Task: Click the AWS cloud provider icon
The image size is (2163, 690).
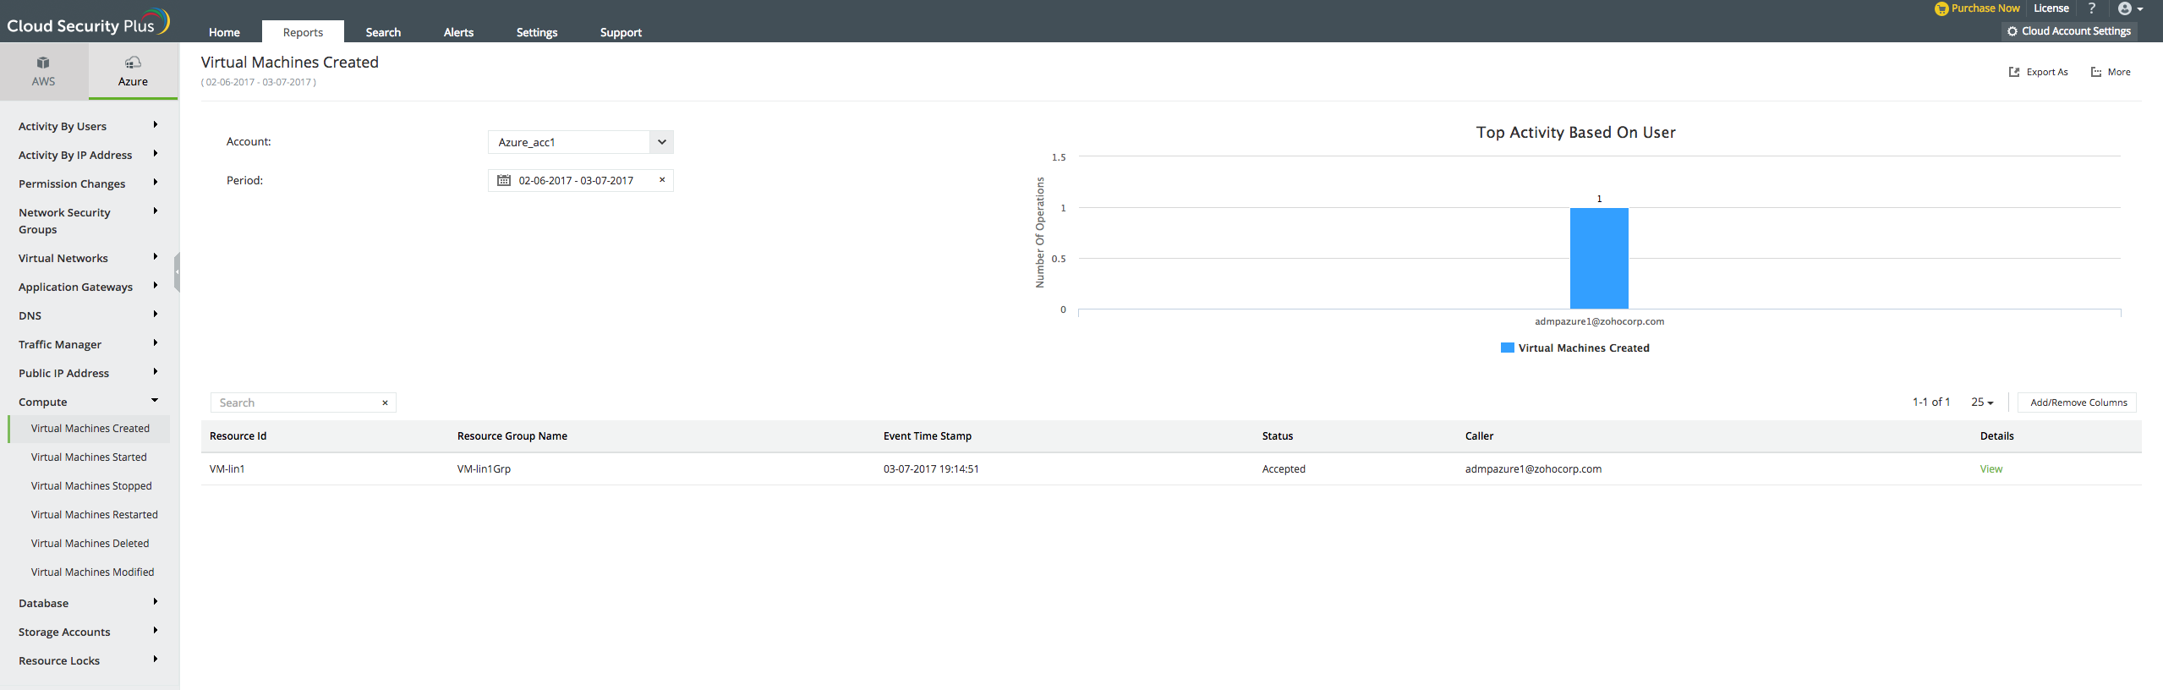Action: (x=43, y=63)
